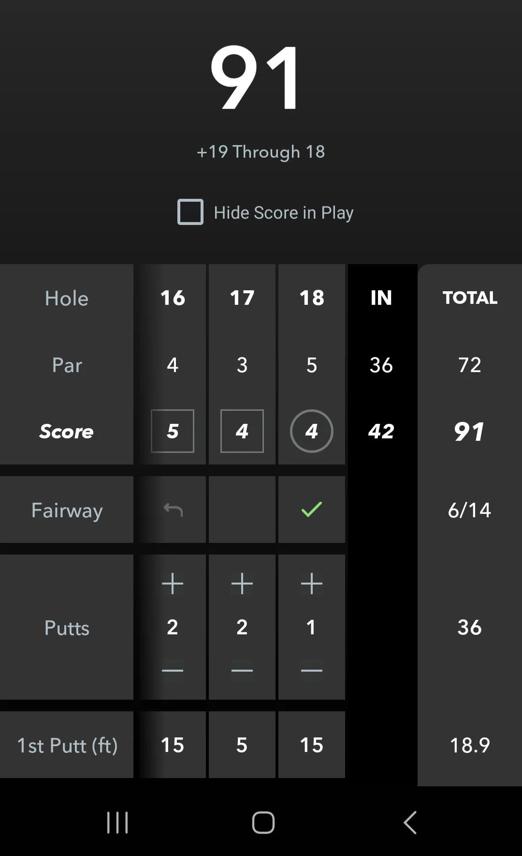Increase putts on hole 16
522x856 pixels.
pyautogui.click(x=172, y=583)
